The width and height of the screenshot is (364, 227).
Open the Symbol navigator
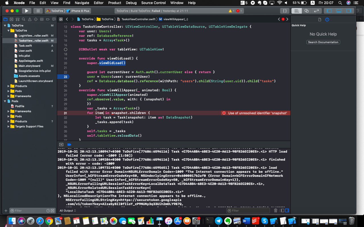point(17,19)
